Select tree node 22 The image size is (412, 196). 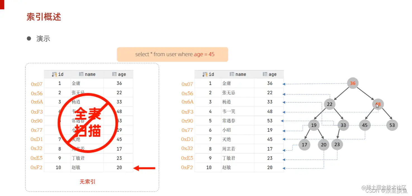click(330, 104)
